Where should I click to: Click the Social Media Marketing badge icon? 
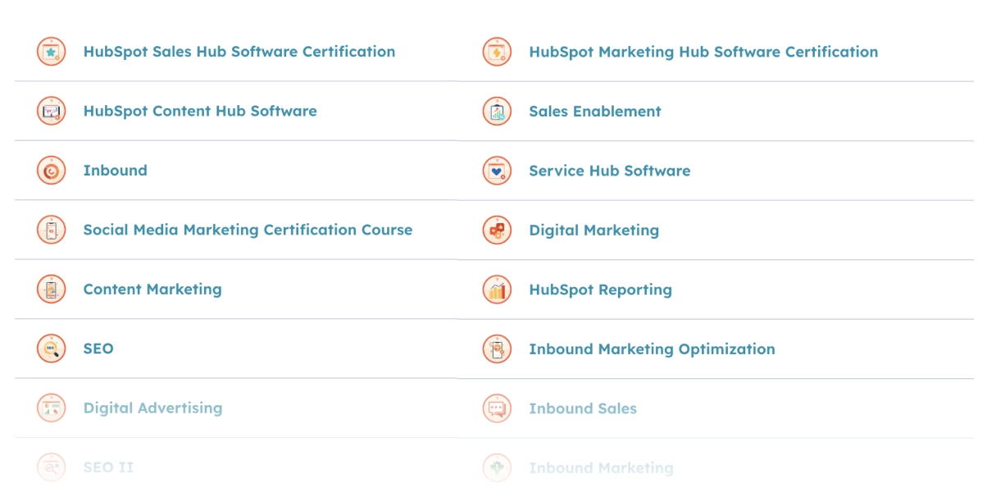pyautogui.click(x=51, y=230)
